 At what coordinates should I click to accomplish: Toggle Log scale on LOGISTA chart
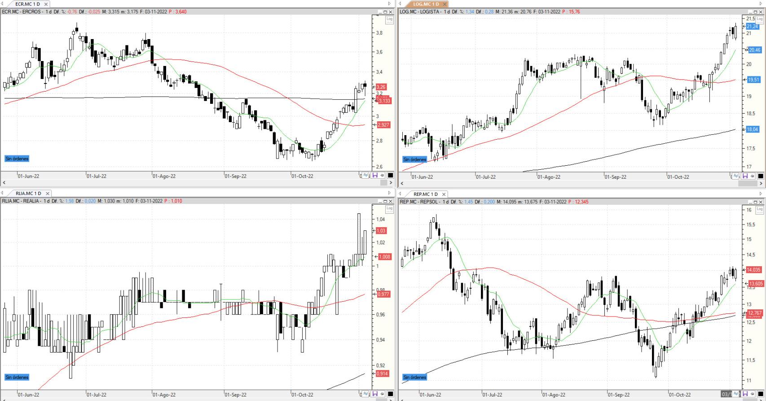click(x=760, y=20)
